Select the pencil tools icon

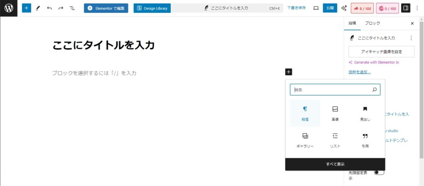click(38, 8)
